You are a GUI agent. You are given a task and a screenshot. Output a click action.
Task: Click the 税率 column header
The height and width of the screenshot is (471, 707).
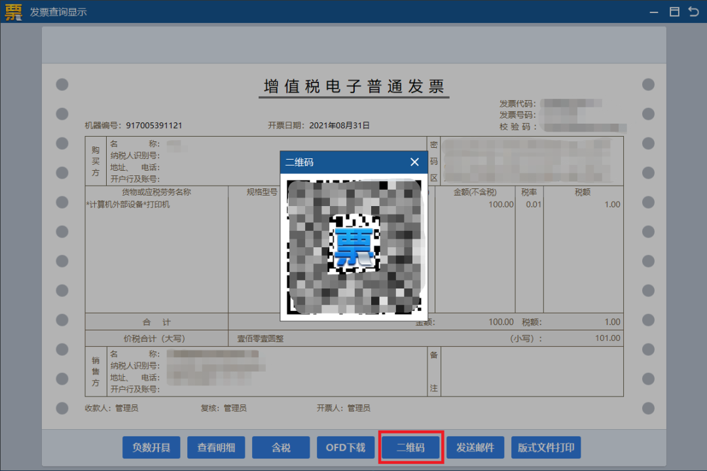[529, 192]
